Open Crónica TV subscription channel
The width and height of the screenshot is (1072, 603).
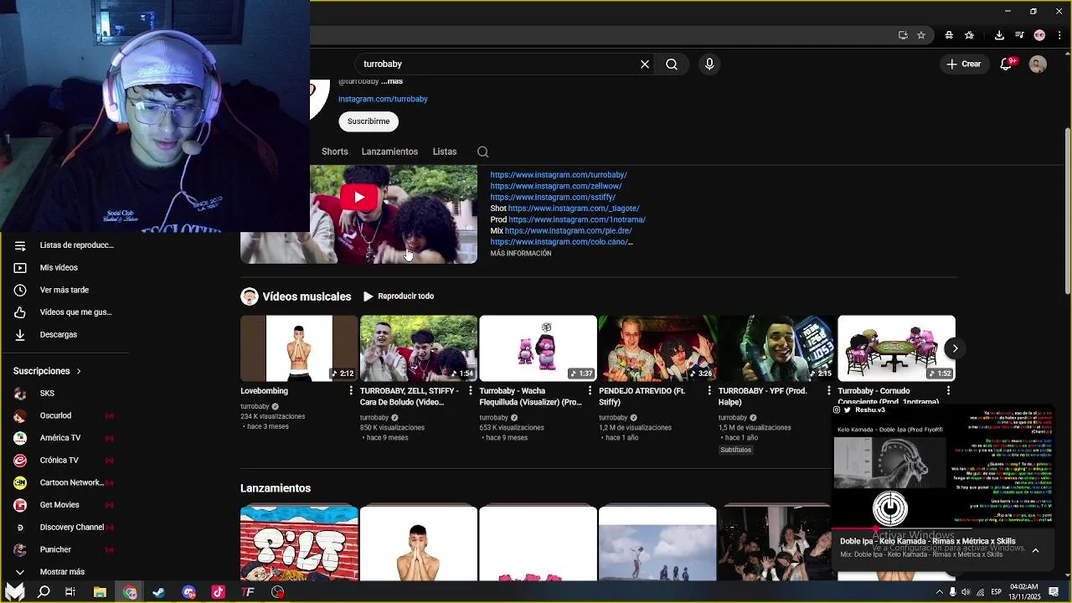pos(59,461)
